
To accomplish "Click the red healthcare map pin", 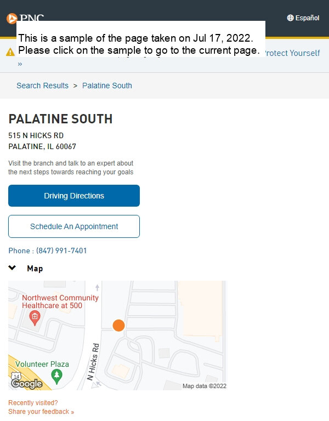I will pyautogui.click(x=35, y=318).
